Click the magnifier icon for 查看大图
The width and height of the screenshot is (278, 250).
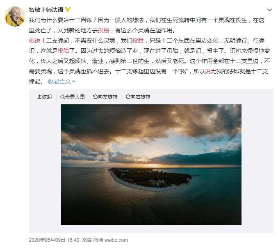coord(62,97)
